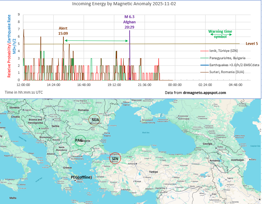Select the PEG(offline) station label in Greece

point(81,177)
